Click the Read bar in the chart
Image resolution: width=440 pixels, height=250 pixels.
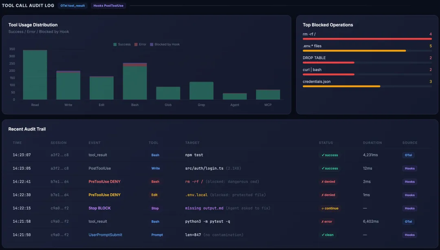pyautogui.click(x=35, y=75)
